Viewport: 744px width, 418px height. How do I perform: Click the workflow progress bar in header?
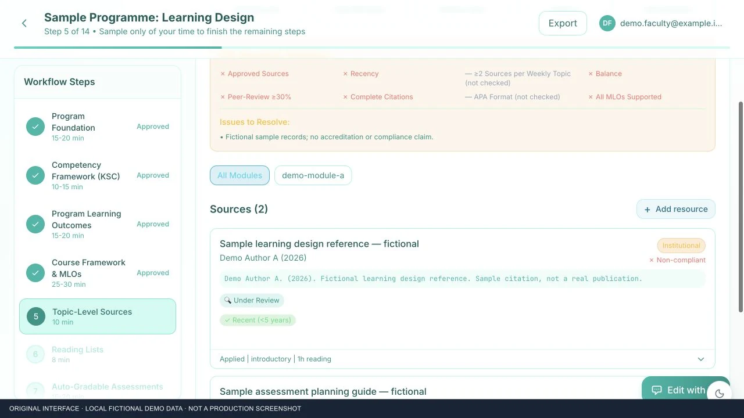[372, 48]
